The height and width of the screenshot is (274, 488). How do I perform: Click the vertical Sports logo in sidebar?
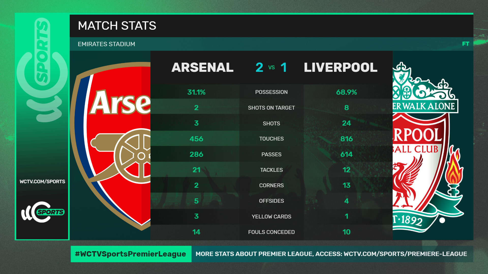(x=42, y=70)
